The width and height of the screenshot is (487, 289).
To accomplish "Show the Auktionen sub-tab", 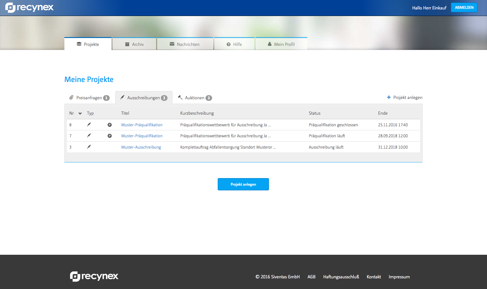I will pyautogui.click(x=195, y=98).
